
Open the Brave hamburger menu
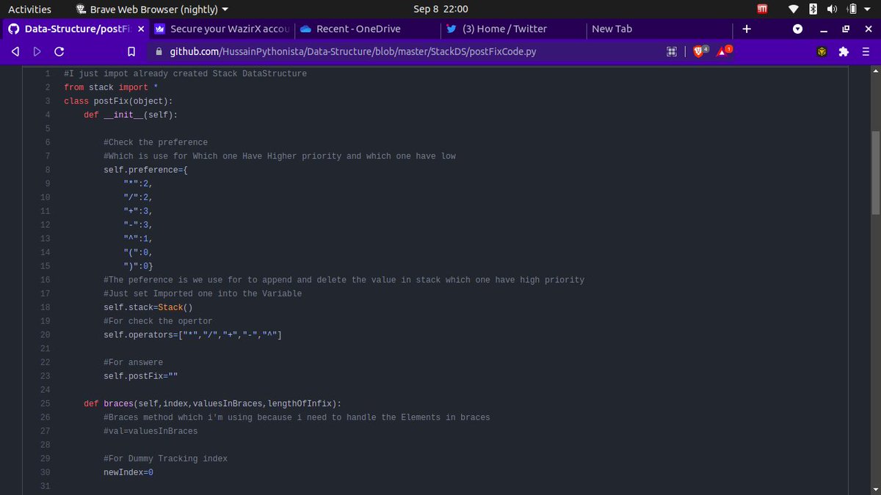[x=866, y=51]
